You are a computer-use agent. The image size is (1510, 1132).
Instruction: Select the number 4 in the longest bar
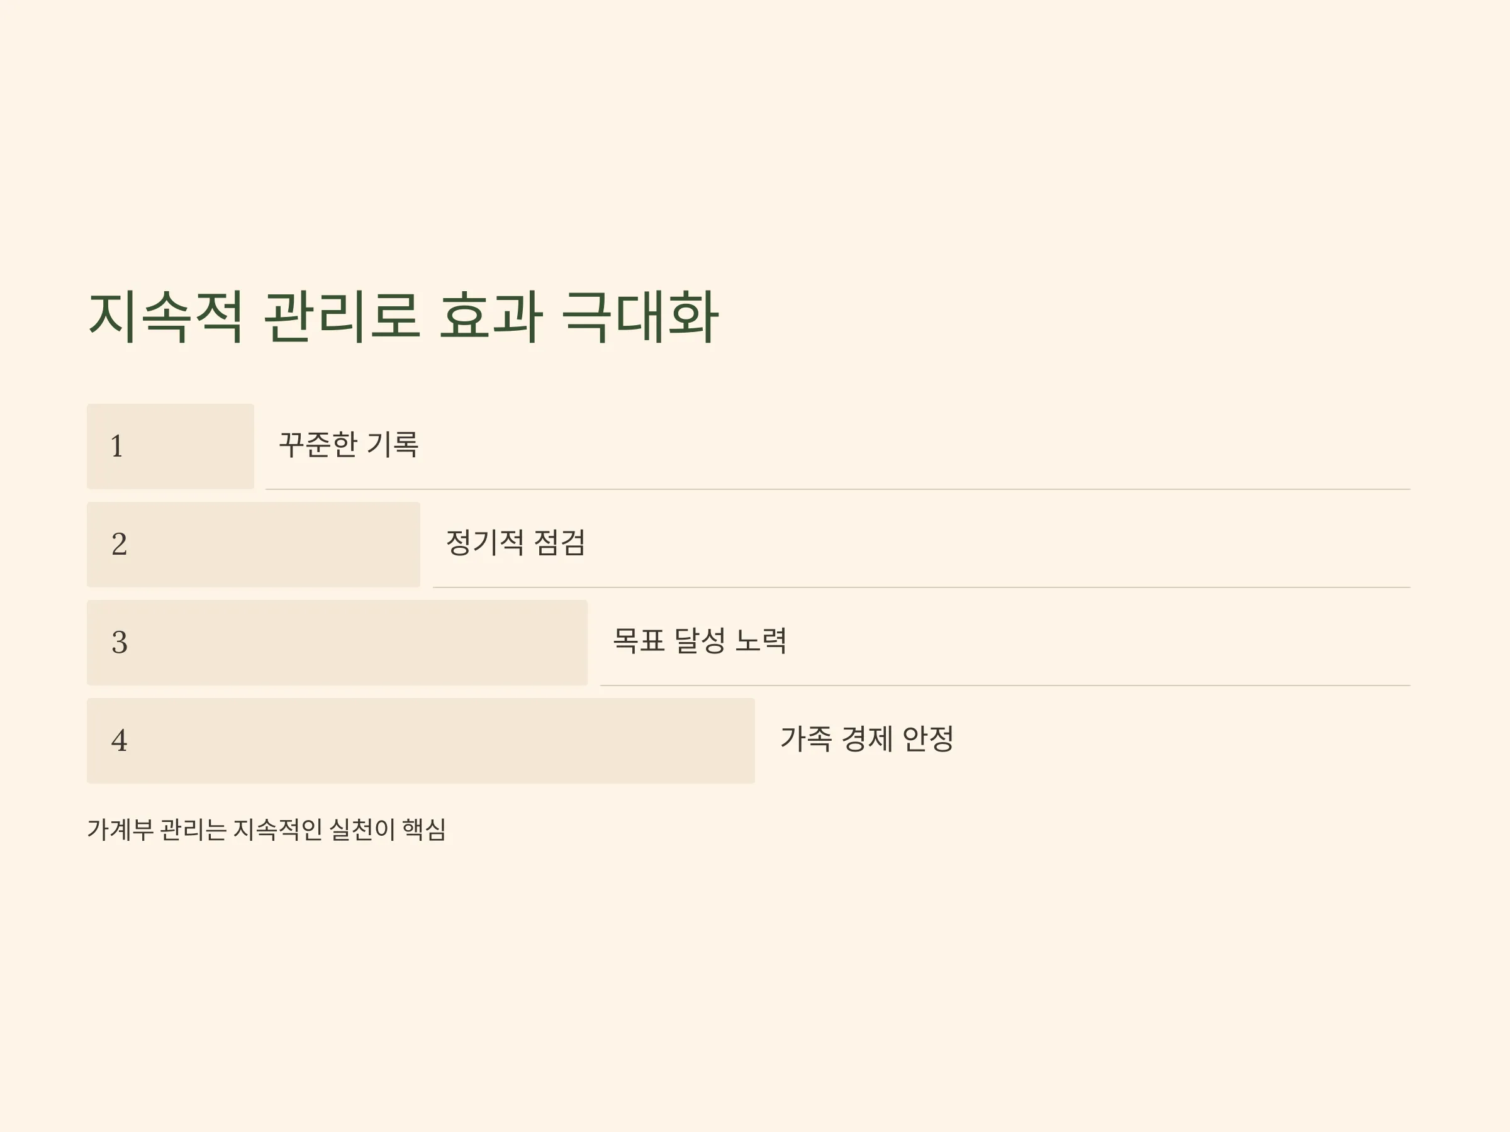click(119, 740)
